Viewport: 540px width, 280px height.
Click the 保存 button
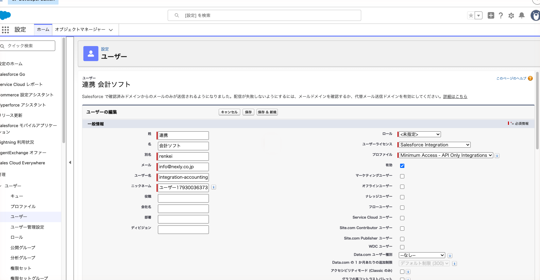click(x=248, y=112)
